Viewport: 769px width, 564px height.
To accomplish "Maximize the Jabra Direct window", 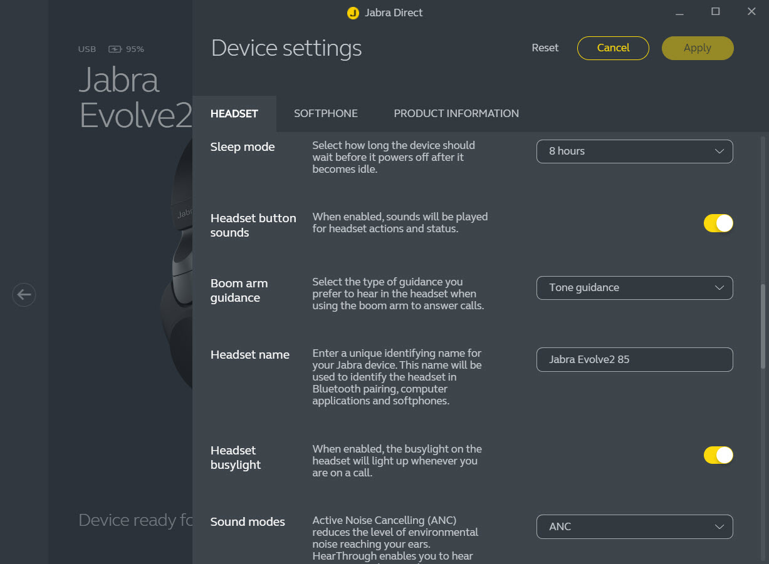I will coord(716,12).
